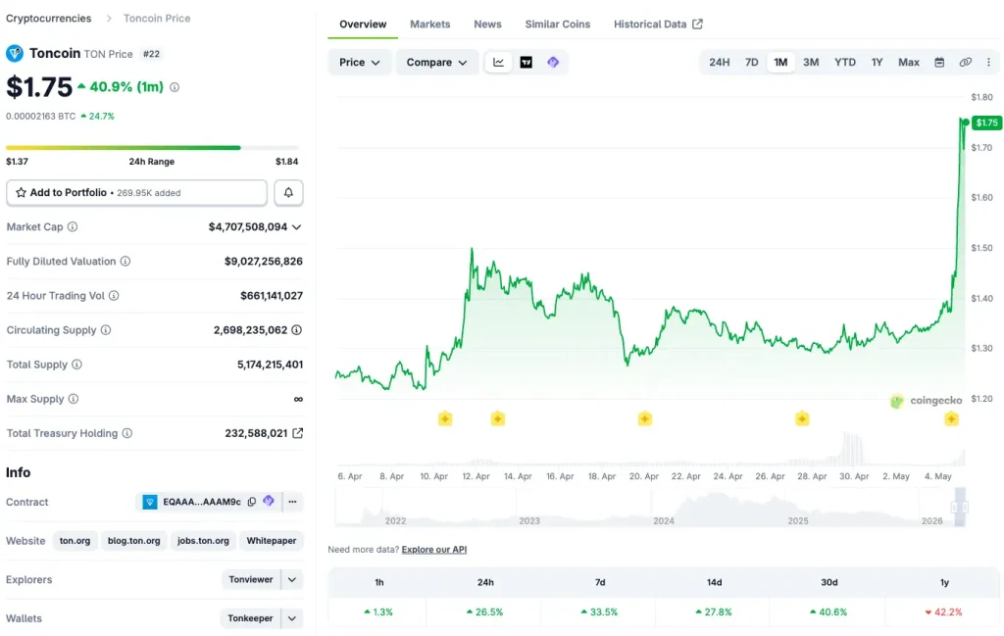Click info icon next to Market Cap
This screenshot has width=1004, height=636.
coord(73,226)
